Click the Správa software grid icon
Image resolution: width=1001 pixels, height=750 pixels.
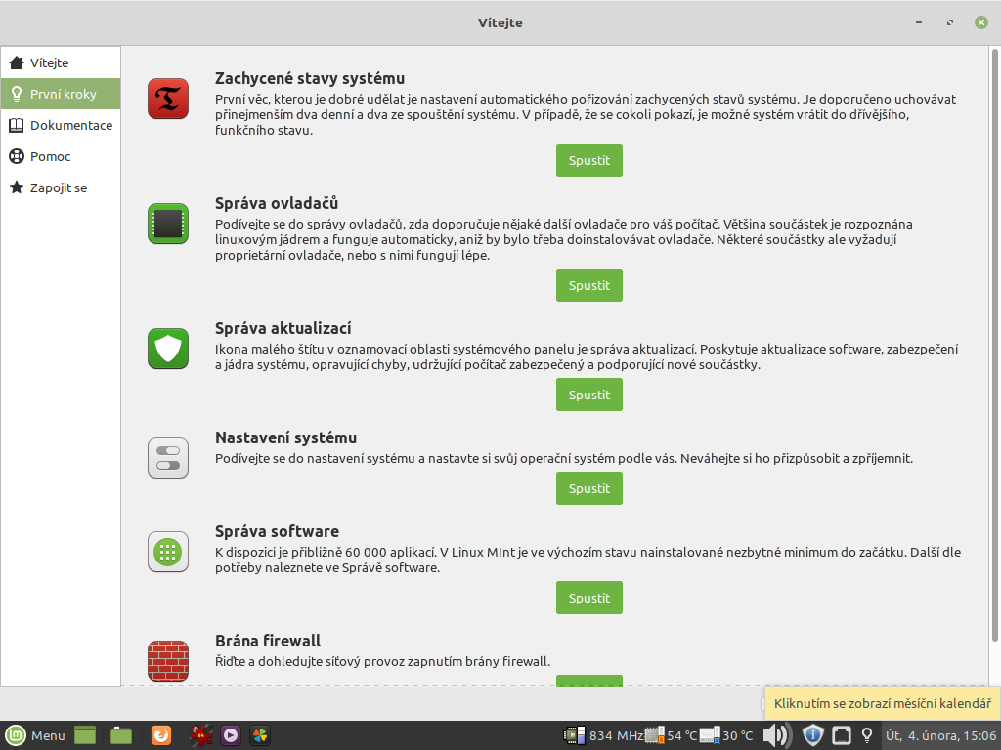(x=168, y=552)
